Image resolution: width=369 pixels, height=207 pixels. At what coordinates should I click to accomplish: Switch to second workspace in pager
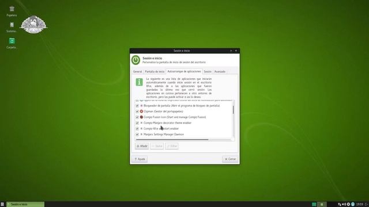[322, 205]
